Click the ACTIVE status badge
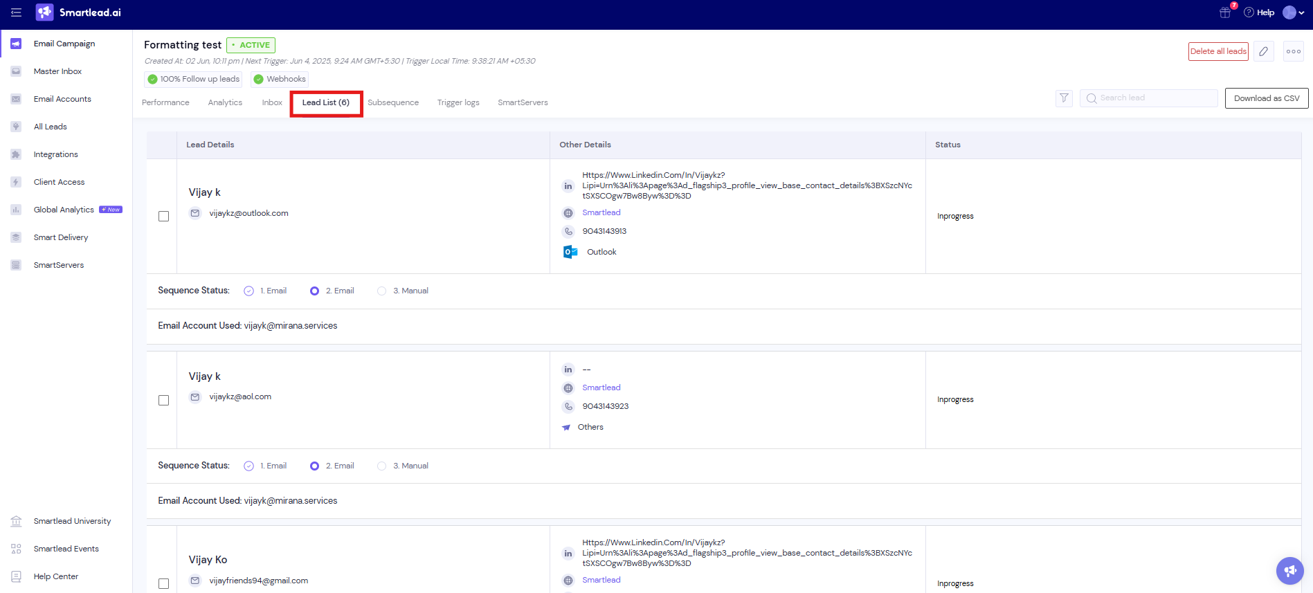The height and width of the screenshot is (593, 1313). tap(251, 45)
